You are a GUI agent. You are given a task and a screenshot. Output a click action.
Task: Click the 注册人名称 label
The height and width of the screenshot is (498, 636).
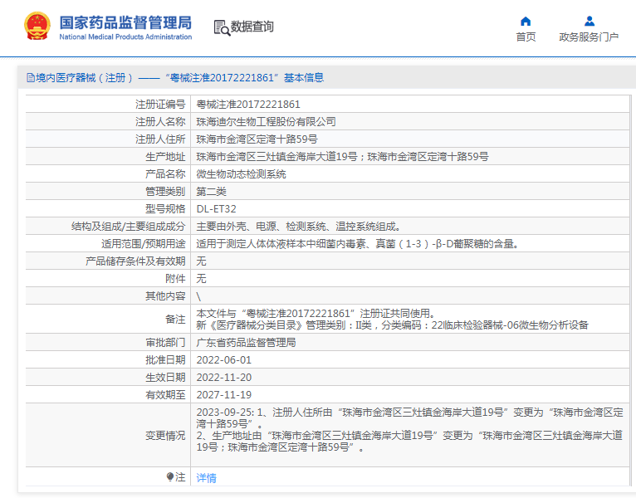click(x=160, y=122)
